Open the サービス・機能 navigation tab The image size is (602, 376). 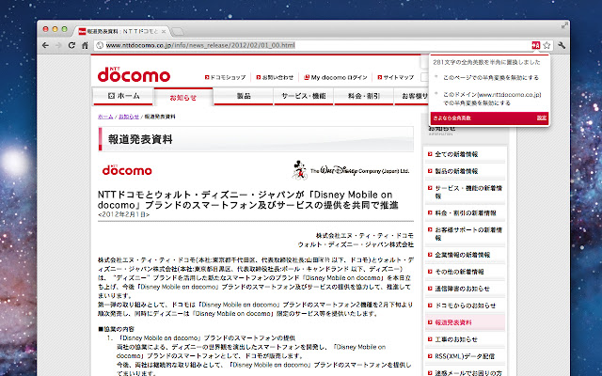(x=303, y=96)
